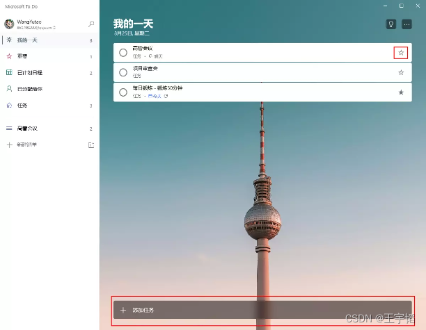
Task: Click the WangYutao account name
Action: [29, 22]
